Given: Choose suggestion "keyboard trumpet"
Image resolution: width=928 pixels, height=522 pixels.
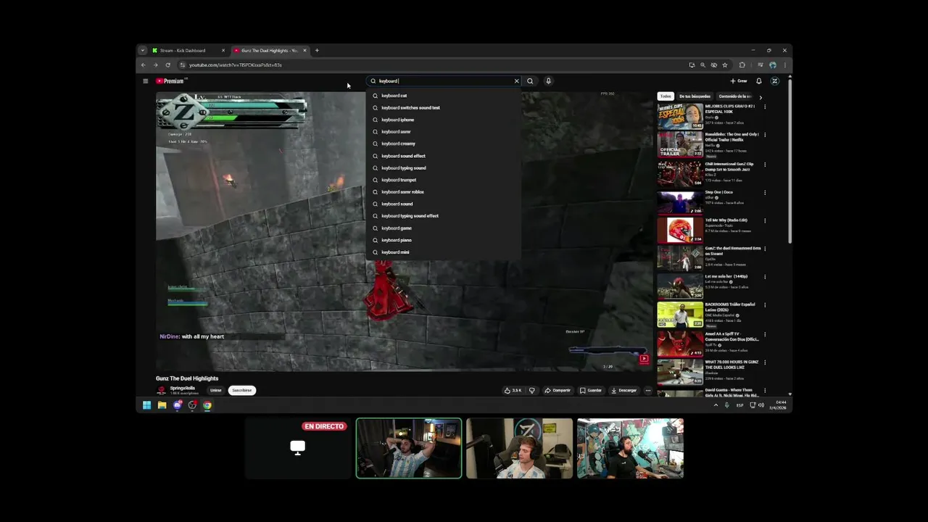Looking at the screenshot, I should [x=444, y=180].
